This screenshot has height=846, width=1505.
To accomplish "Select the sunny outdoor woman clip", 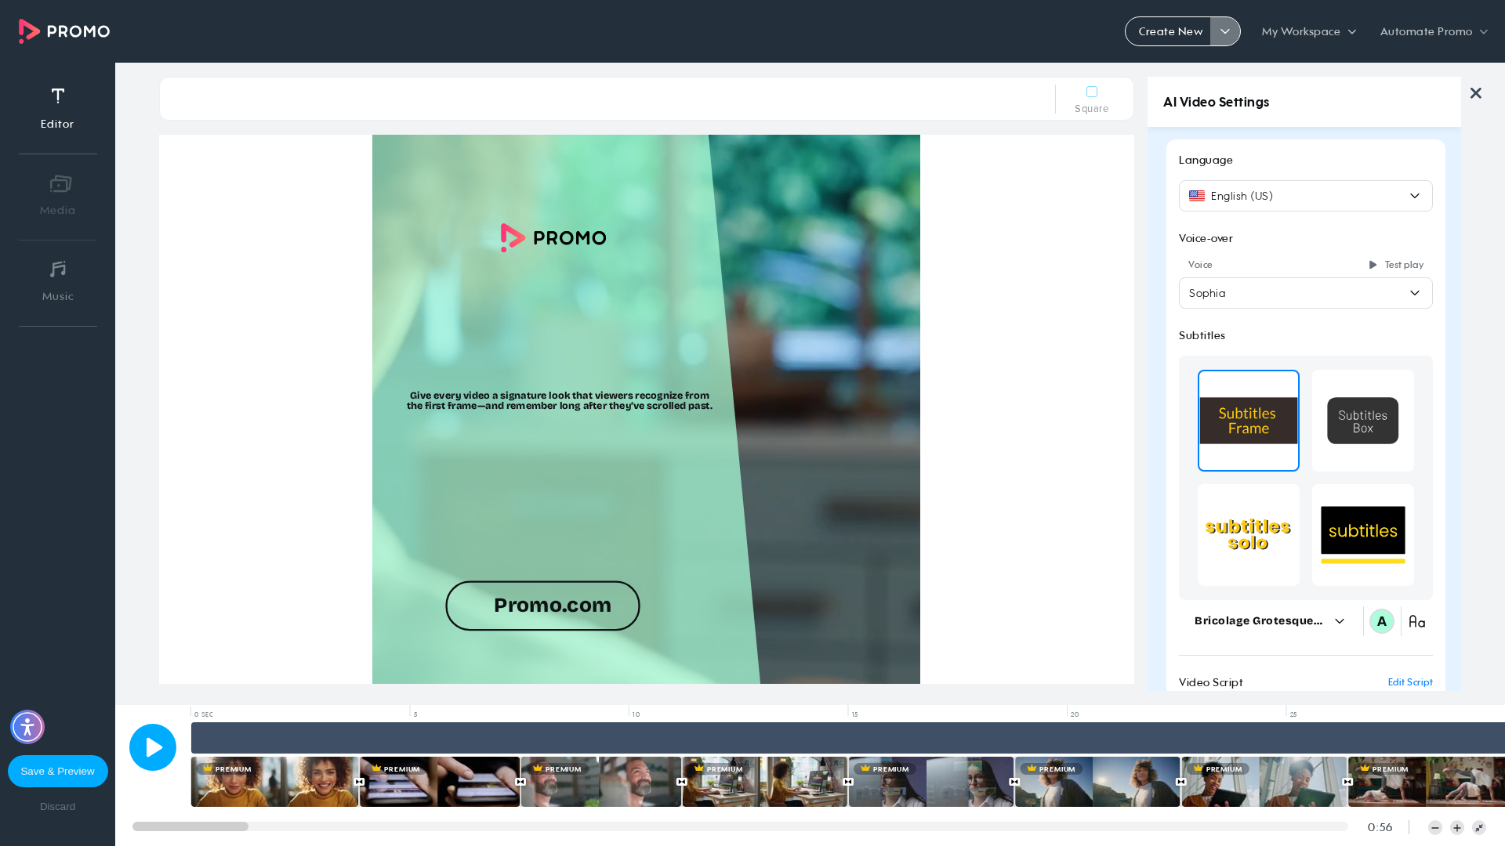I will tap(1097, 782).
